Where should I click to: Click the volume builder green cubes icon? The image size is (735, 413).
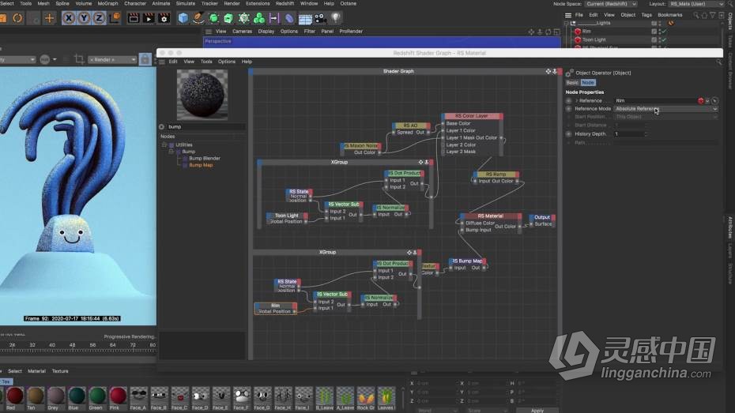[x=258, y=18]
